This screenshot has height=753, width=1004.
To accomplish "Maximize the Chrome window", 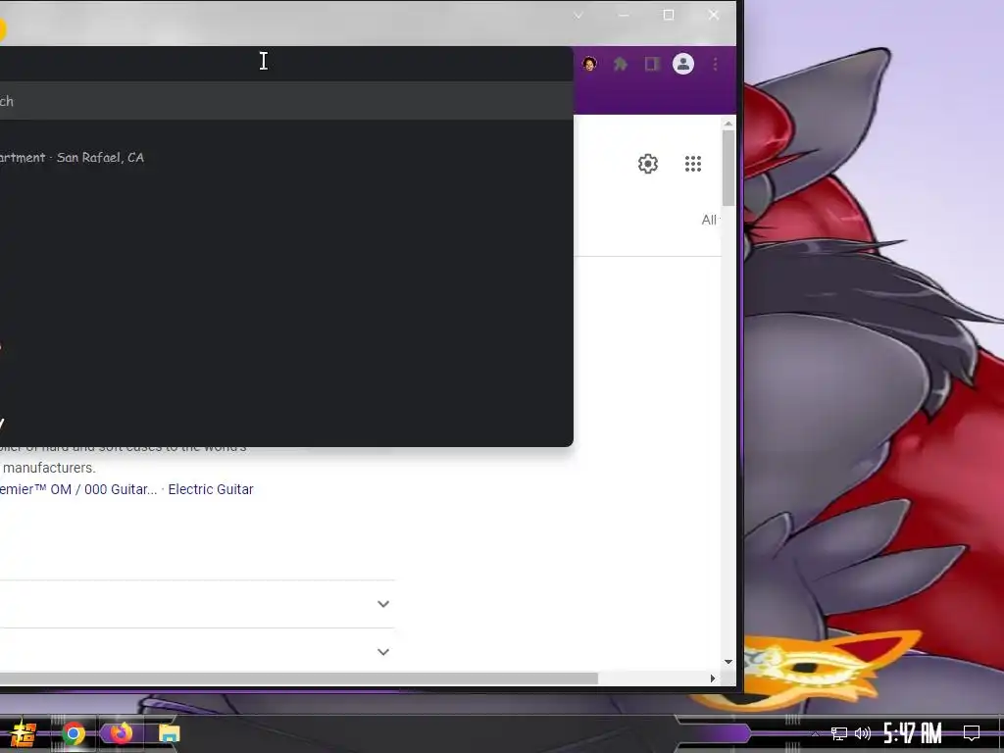I will [669, 15].
